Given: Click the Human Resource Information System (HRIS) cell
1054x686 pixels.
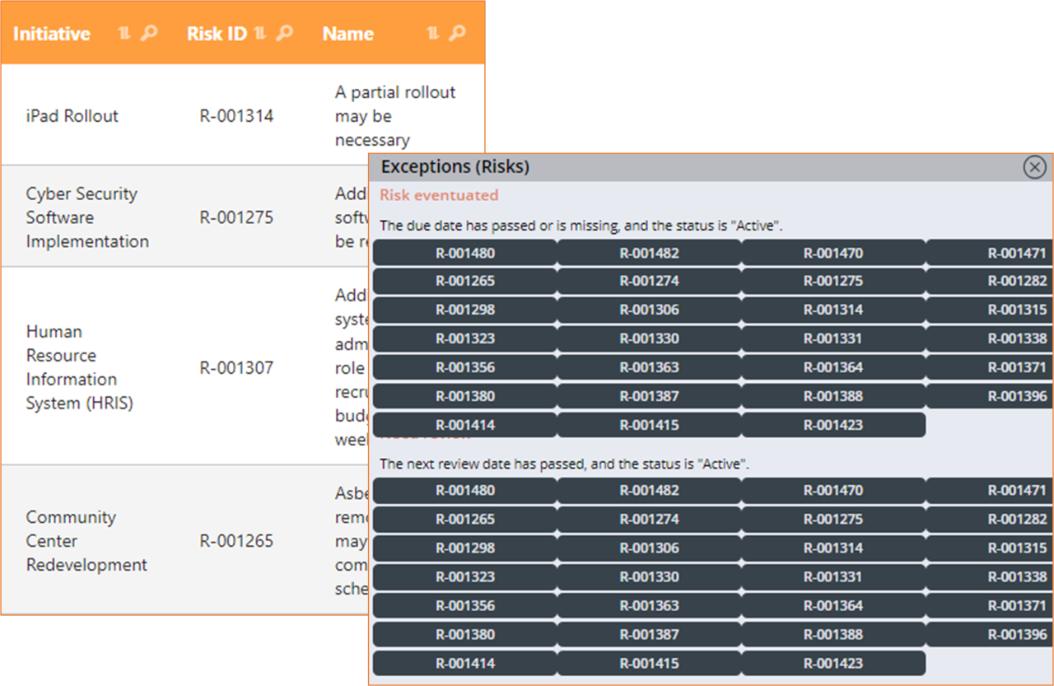Looking at the screenshot, I should [79, 367].
